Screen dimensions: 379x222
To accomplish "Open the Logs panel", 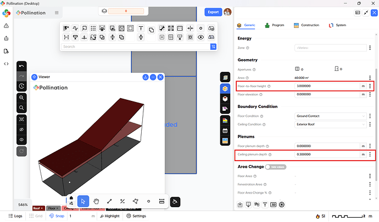I will (x=15, y=216).
